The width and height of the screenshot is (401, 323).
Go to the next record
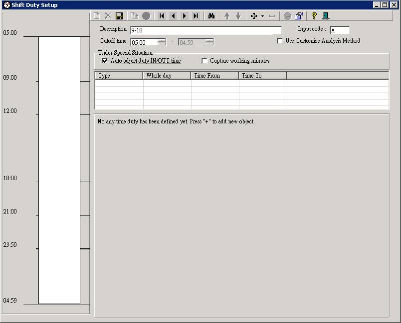coord(185,16)
